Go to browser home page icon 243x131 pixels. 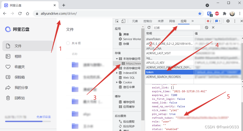coord(27,14)
